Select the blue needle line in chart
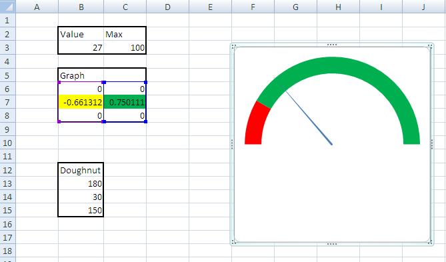This screenshot has height=262, width=446. coord(309,118)
